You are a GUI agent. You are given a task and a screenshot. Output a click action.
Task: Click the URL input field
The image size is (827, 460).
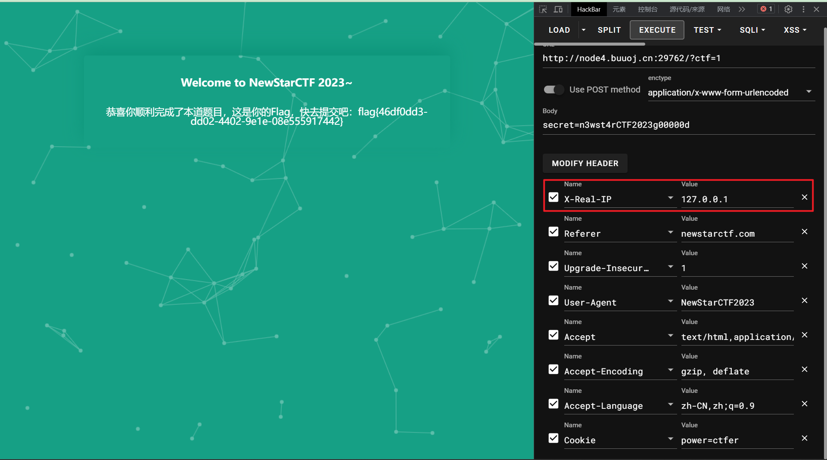pyautogui.click(x=632, y=58)
